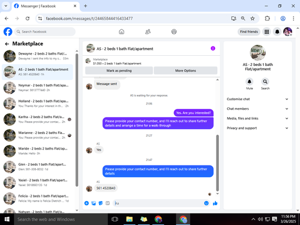300x225 pixels.
Task: Click the Search Facebook field
Action: pyautogui.click(x=45, y=32)
